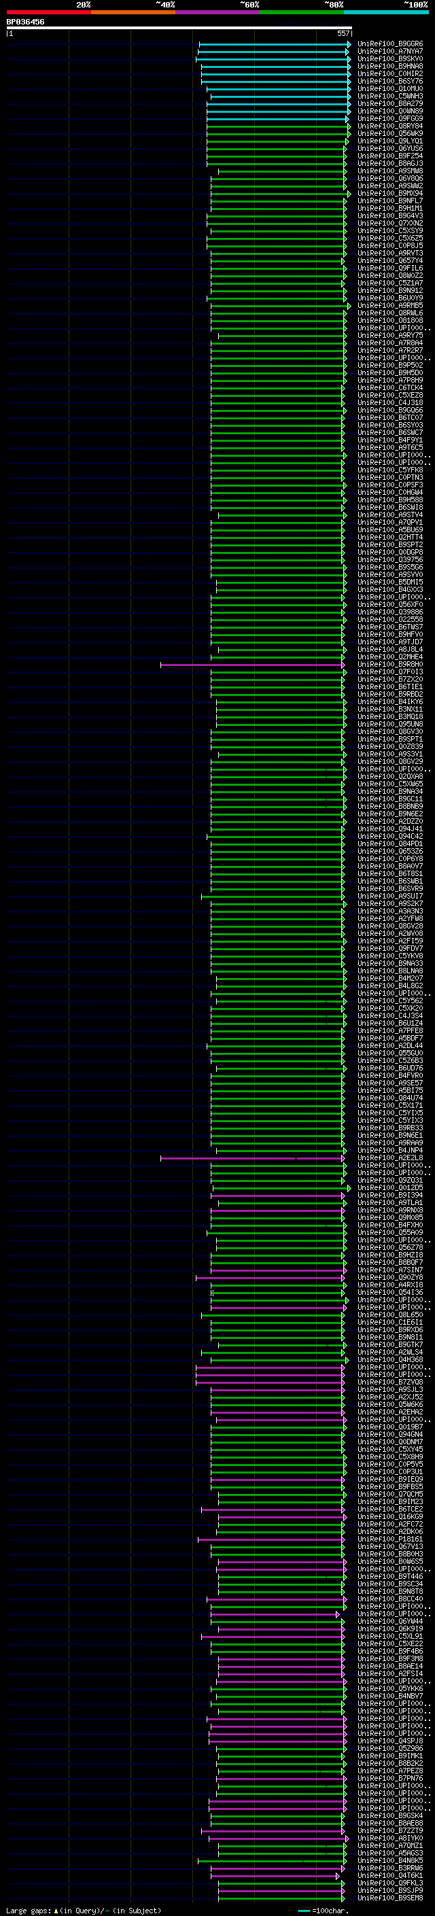Click the cyan alignment bar of UniRef100_B9GGR6
This screenshot has width=435, height=1916.
pos(275,45)
